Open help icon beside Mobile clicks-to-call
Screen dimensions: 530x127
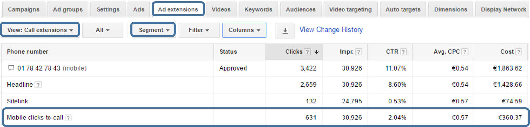coord(68,118)
